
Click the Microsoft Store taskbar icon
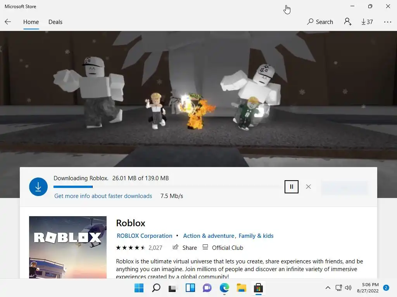(x=258, y=288)
